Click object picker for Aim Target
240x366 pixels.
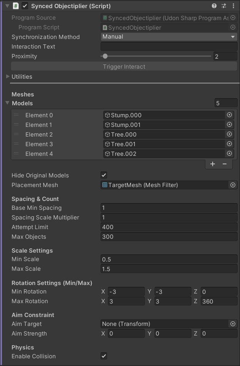233,324
